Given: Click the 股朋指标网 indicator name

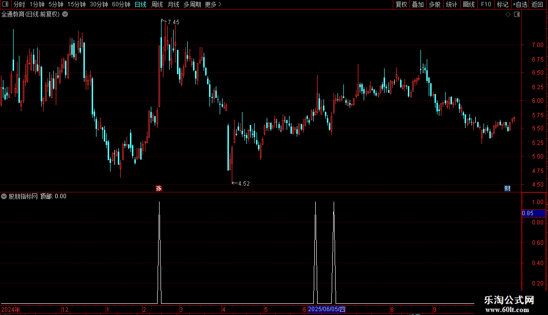Looking at the screenshot, I should tap(23, 196).
